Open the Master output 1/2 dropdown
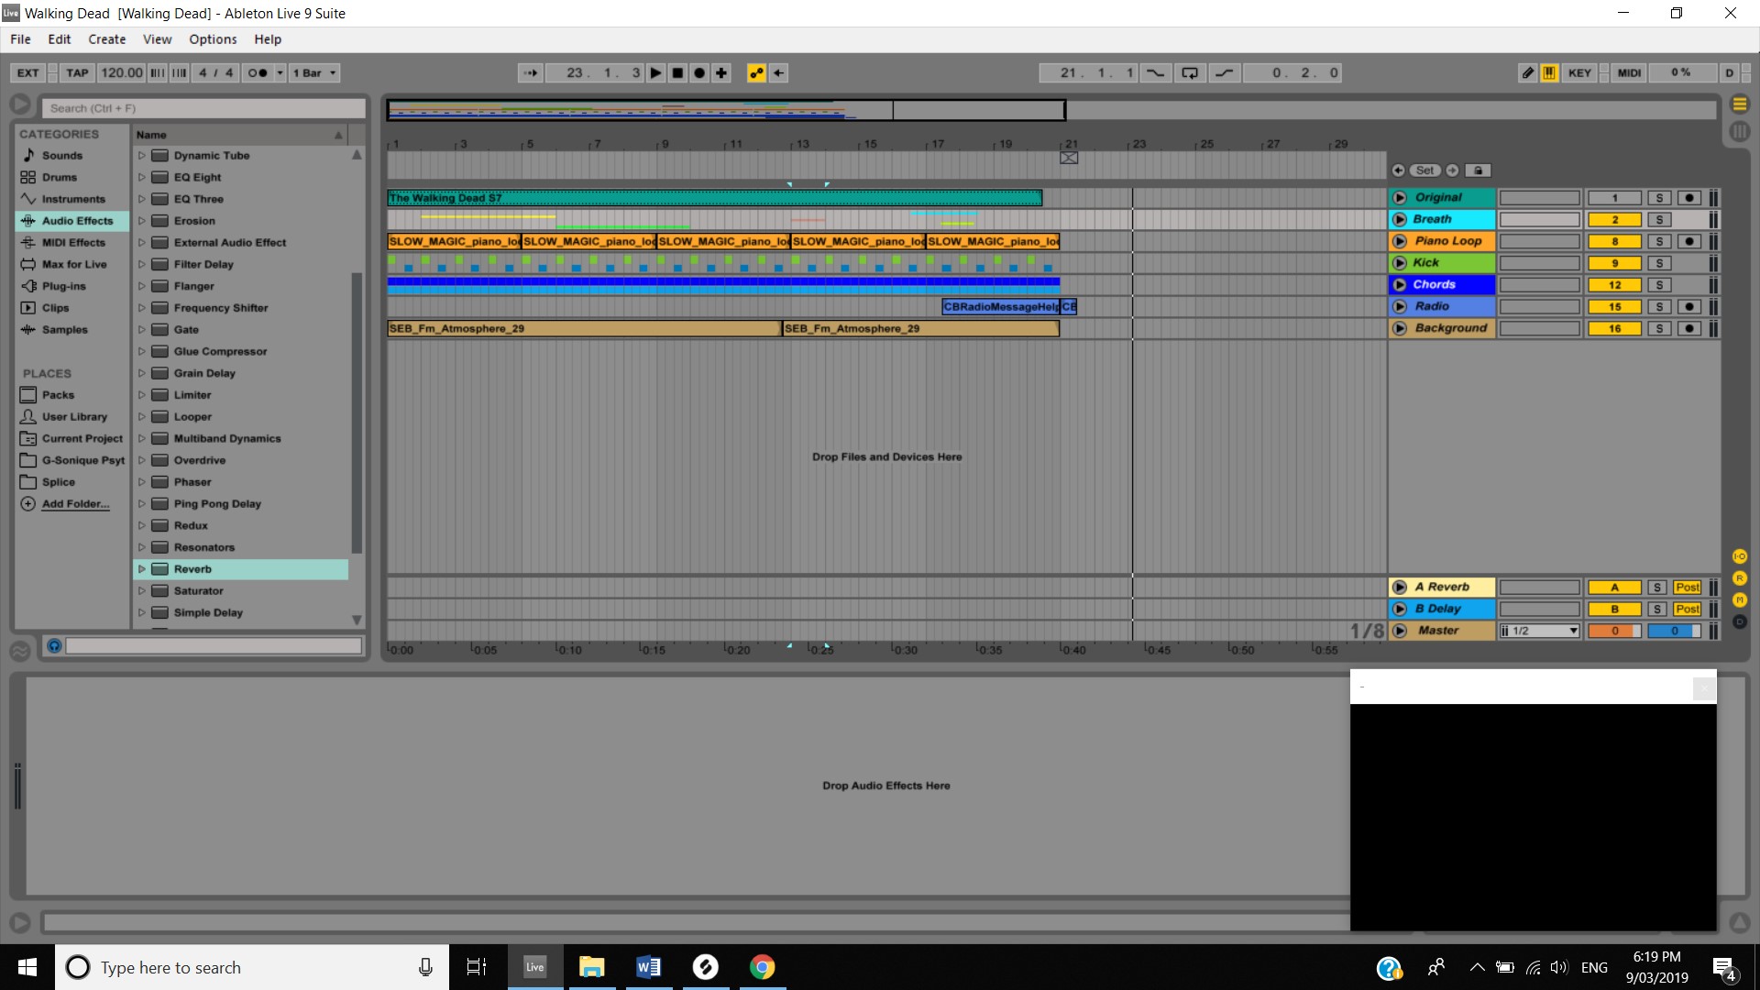 (1539, 632)
